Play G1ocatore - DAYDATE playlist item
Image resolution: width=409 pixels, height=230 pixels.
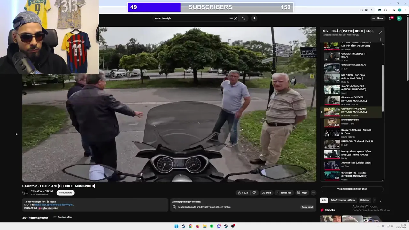coord(353,101)
